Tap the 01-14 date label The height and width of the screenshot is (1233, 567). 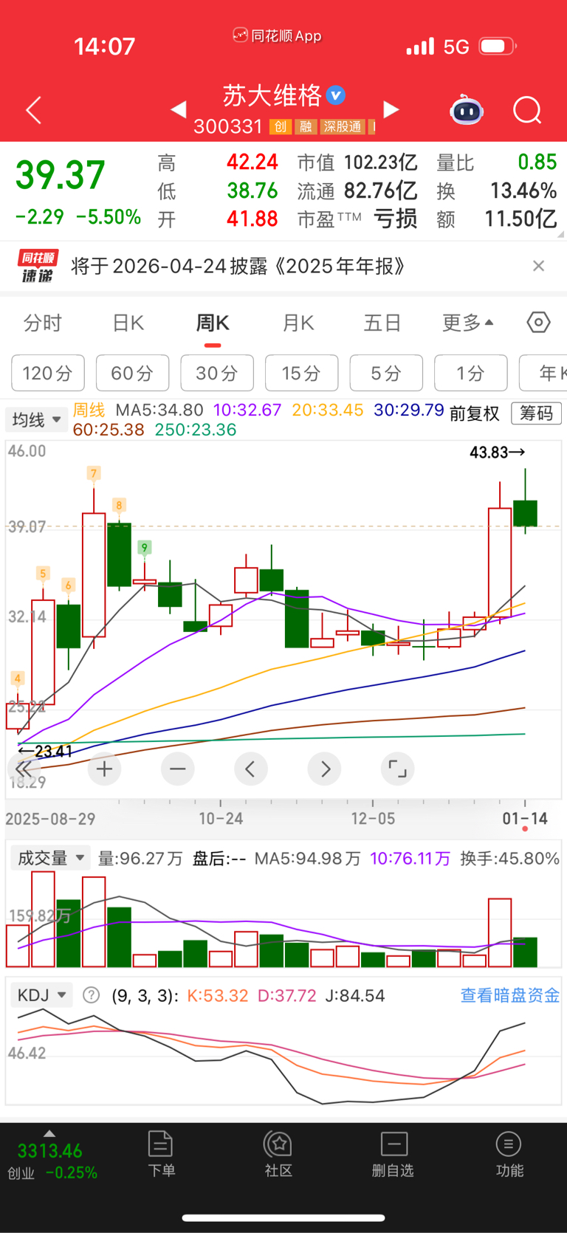pyautogui.click(x=525, y=818)
